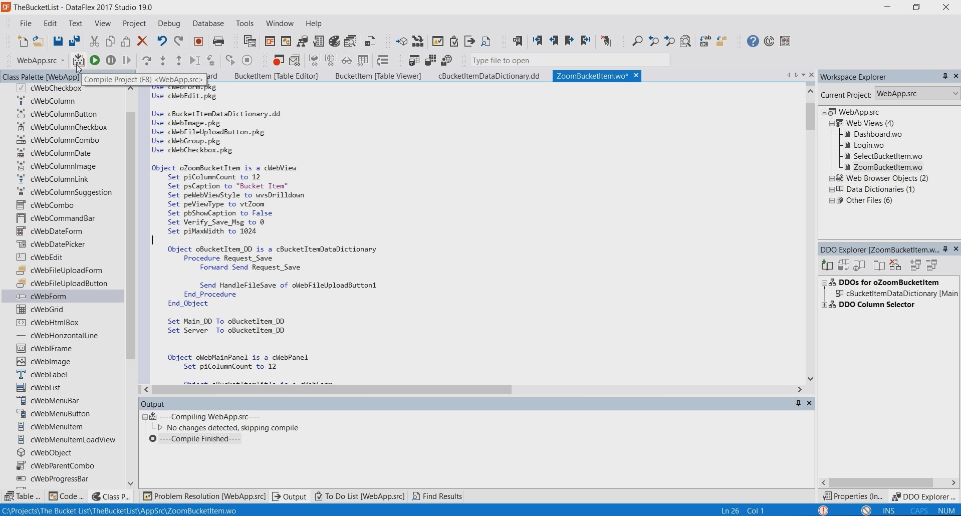Viewport: 961px width, 516px height.
Task: Click the code editor horizontal scrollbar thumb
Action: coord(332,390)
